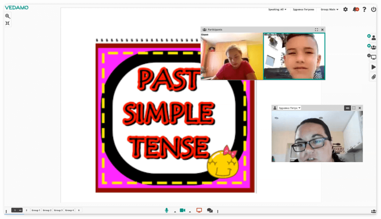Switch to Group 1 tab
Screen dimensions: 381x219
36,210
